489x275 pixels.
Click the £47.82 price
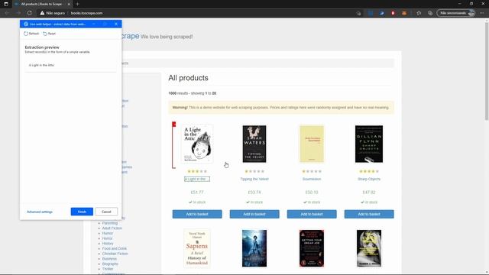point(369,192)
